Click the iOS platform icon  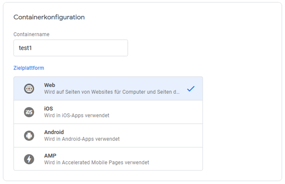point(29,112)
